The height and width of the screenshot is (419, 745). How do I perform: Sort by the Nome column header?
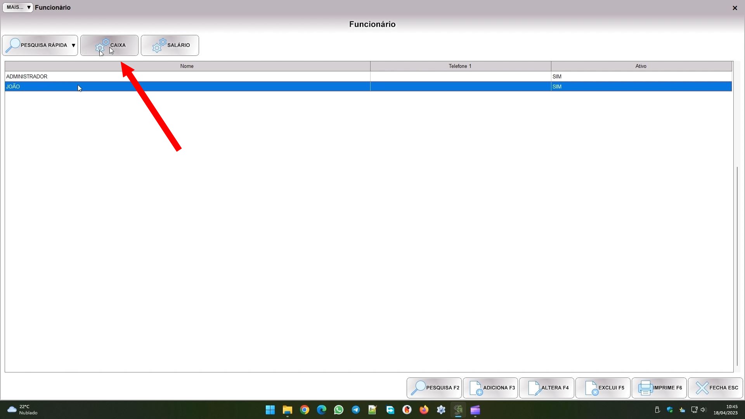[187, 66]
